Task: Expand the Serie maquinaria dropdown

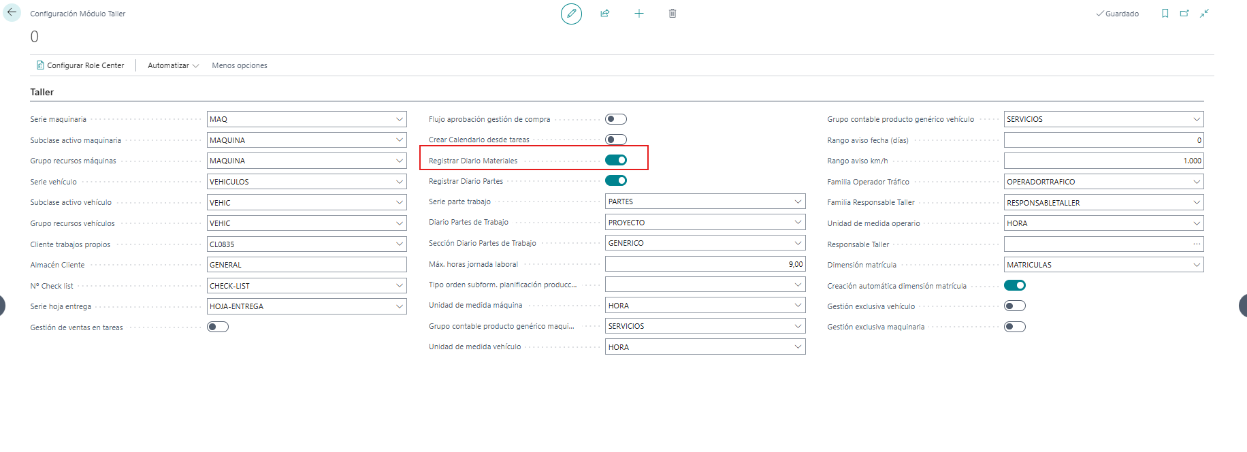Action: pos(400,119)
